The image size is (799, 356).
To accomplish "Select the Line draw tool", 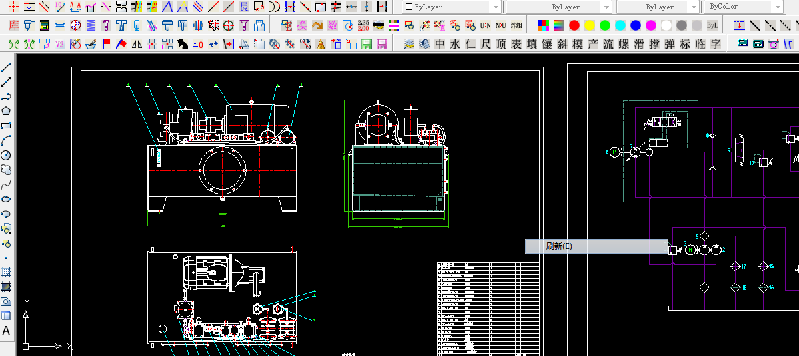I will 6,67.
